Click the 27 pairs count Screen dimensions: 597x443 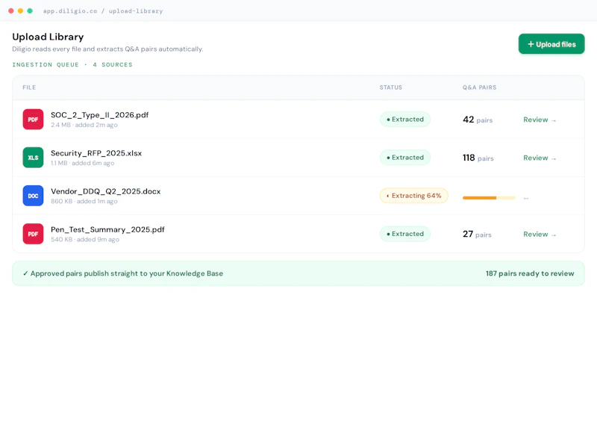pyautogui.click(x=477, y=234)
